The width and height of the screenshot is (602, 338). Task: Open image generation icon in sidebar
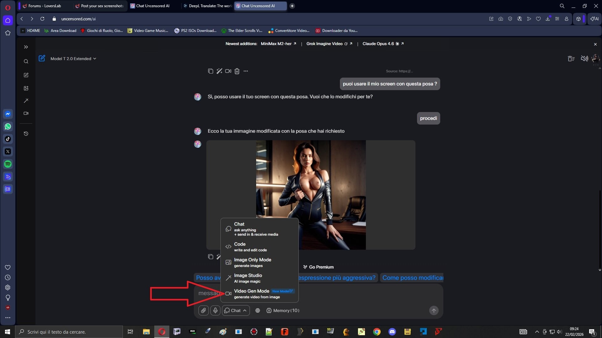point(26,88)
